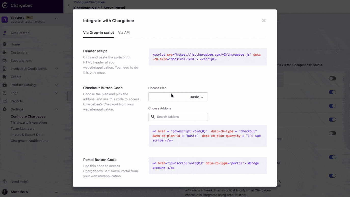Open the Choose Plan dropdown showing Basic
The height and width of the screenshot is (197, 350).
(x=178, y=97)
